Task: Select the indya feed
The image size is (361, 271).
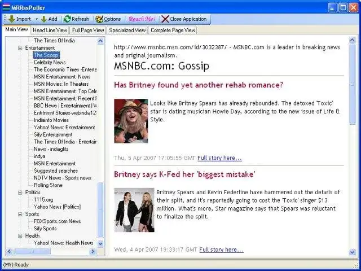Action: [x=39, y=156]
